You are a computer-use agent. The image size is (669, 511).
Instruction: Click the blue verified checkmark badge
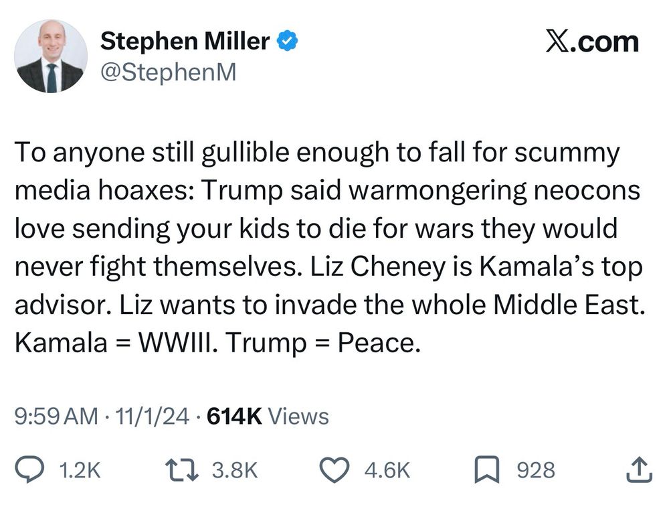coord(288,41)
